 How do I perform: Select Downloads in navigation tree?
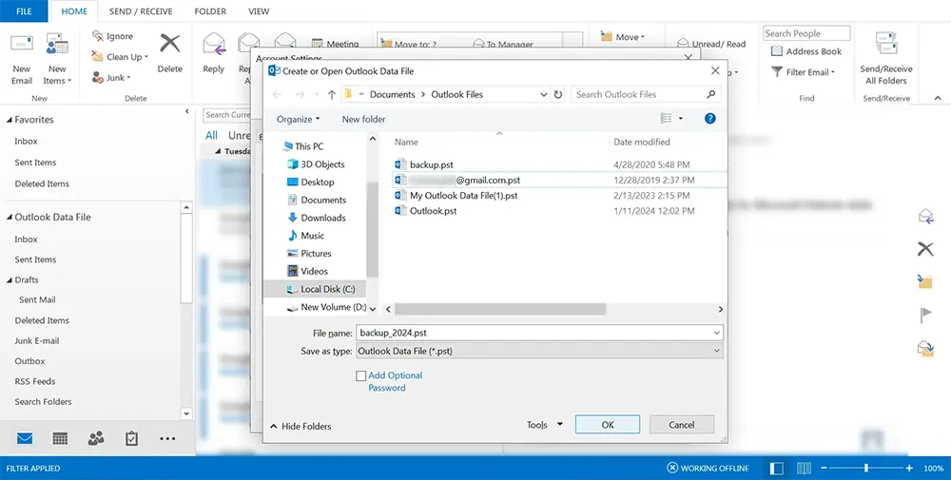316,218
